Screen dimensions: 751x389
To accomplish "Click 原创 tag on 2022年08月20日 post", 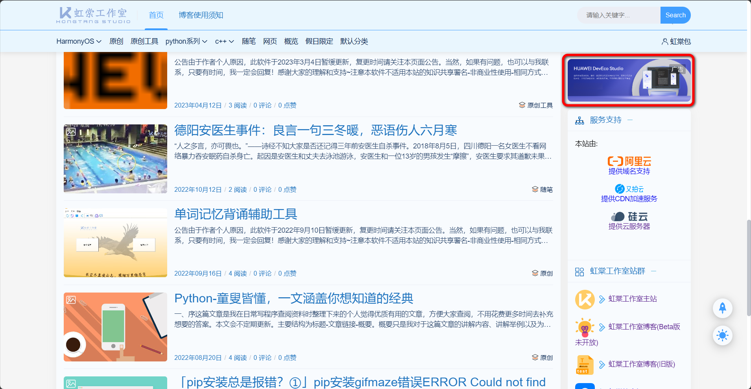I will coord(546,358).
